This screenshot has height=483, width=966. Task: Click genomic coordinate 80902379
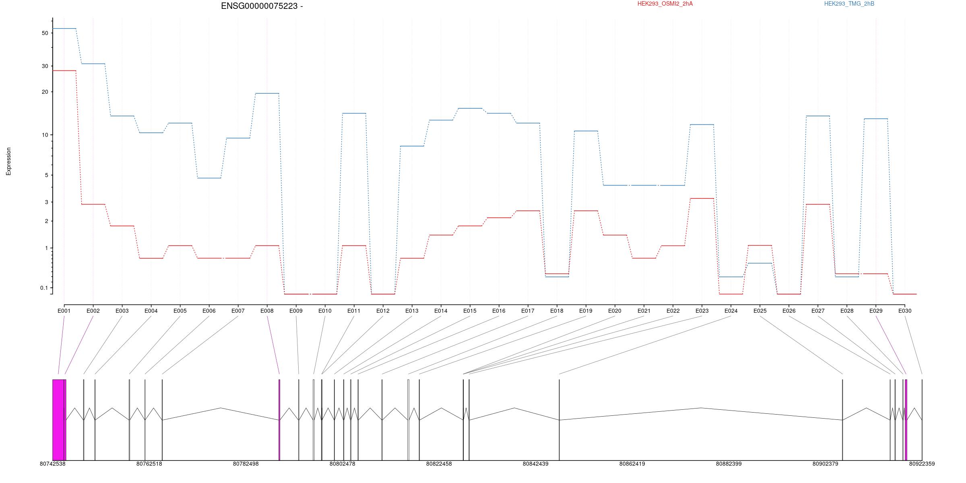(826, 464)
